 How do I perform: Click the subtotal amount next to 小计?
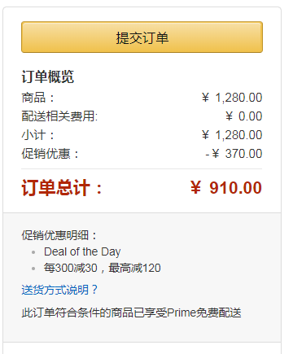(x=232, y=135)
